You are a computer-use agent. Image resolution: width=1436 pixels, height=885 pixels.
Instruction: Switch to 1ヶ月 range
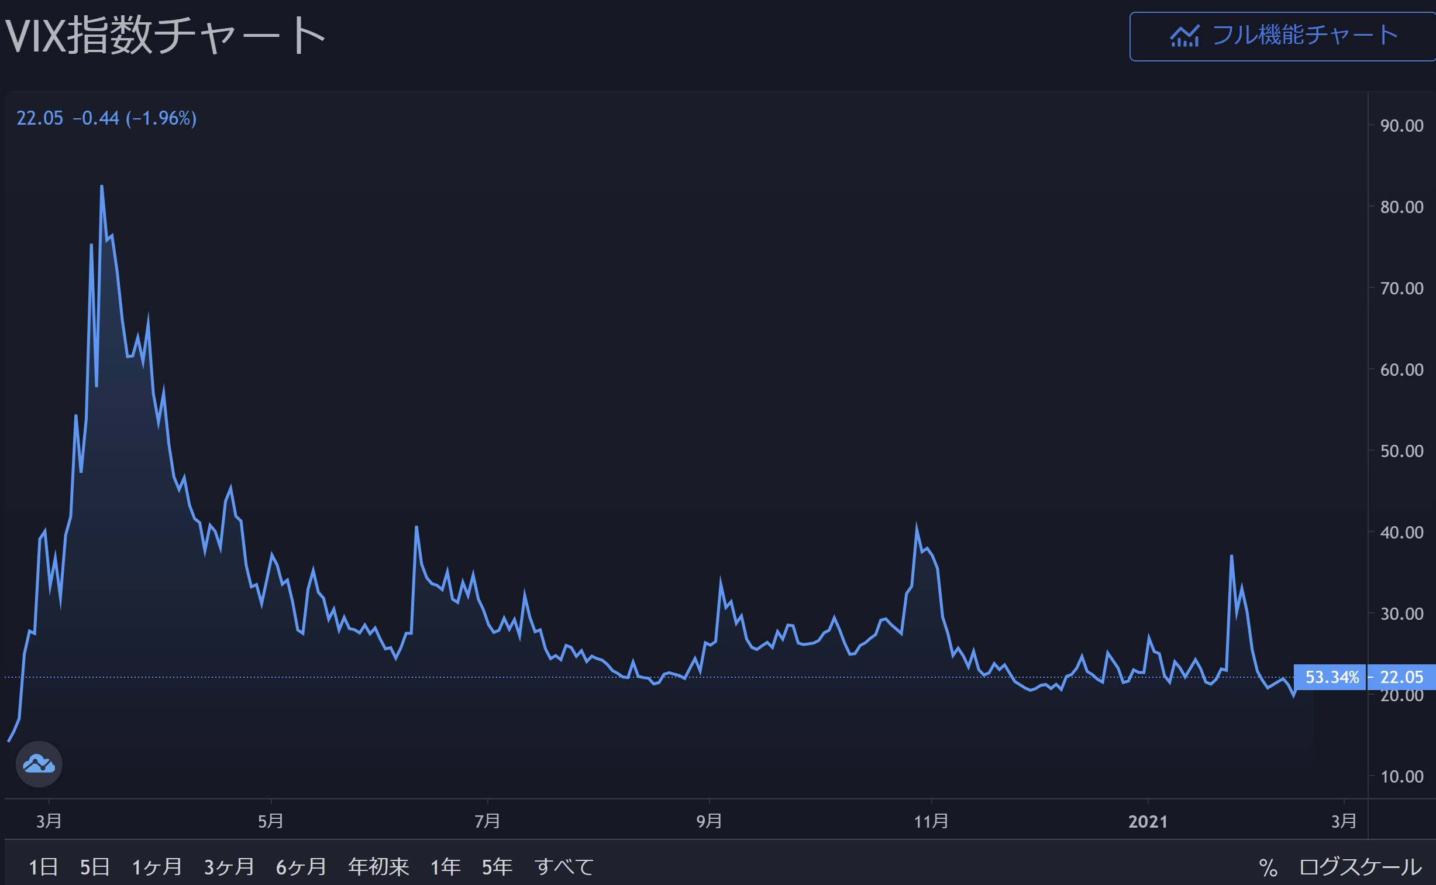pyautogui.click(x=157, y=867)
